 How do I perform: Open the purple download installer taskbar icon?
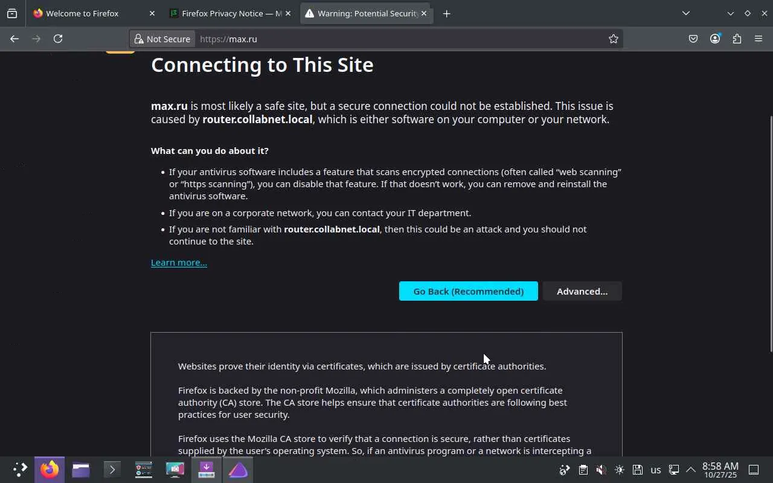coord(207,469)
